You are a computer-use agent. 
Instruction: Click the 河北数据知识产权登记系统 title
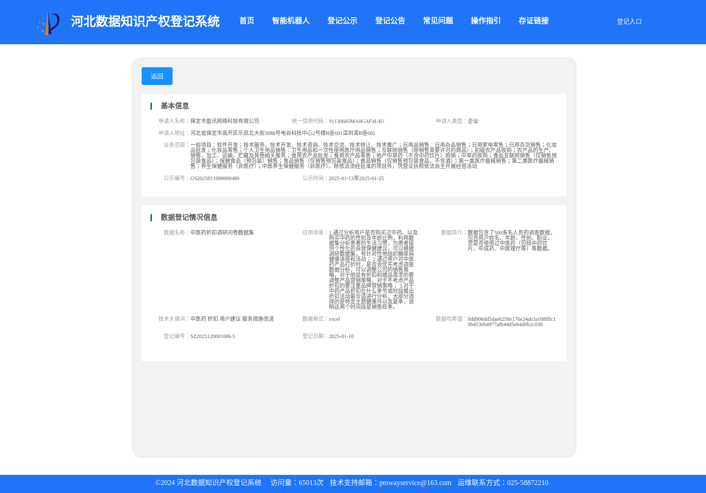(x=145, y=21)
